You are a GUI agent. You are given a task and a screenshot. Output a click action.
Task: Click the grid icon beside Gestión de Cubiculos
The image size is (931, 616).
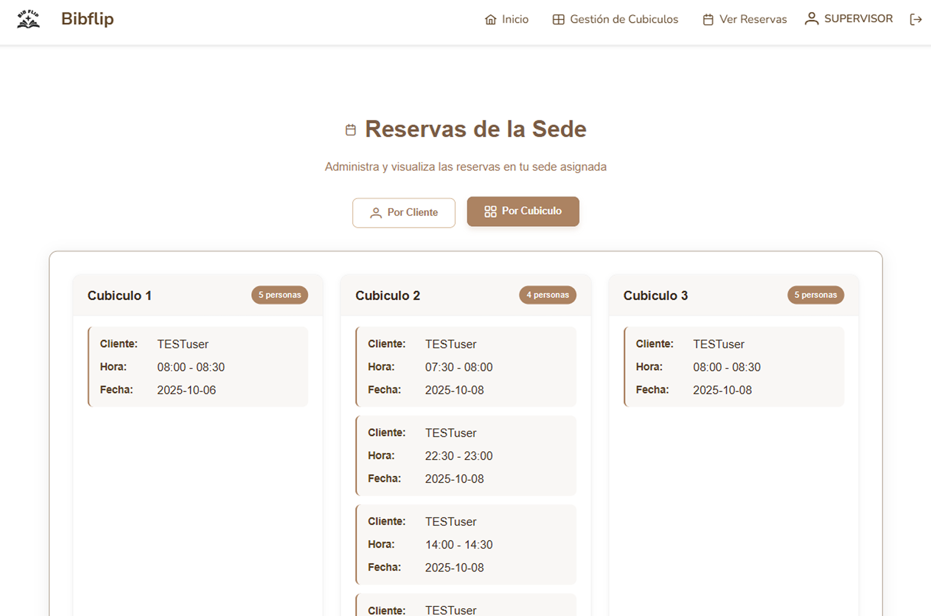point(558,19)
